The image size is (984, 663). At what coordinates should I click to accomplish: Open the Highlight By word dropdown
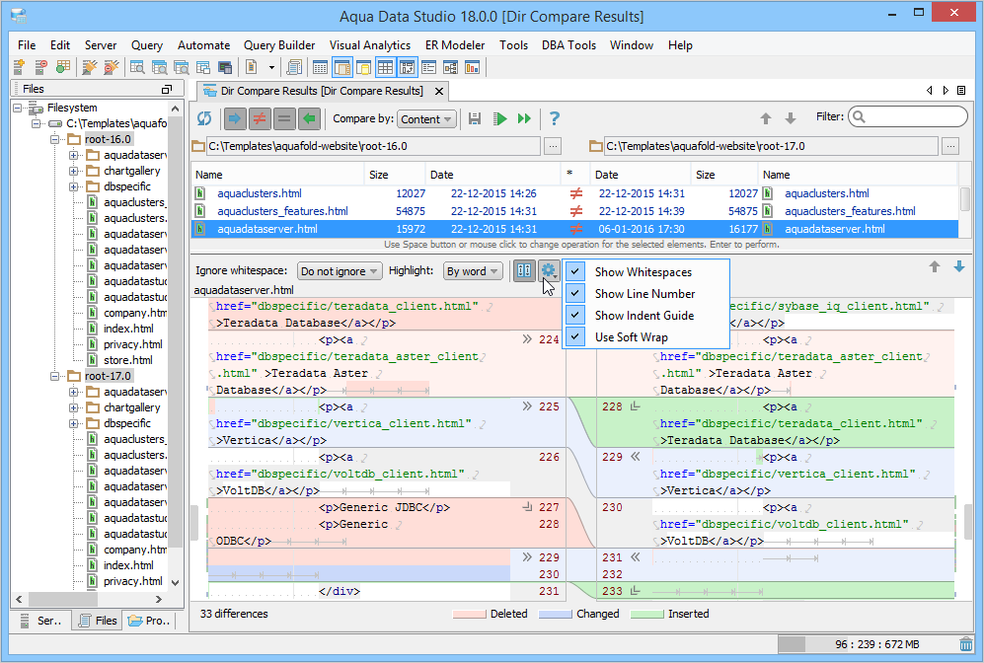click(473, 271)
